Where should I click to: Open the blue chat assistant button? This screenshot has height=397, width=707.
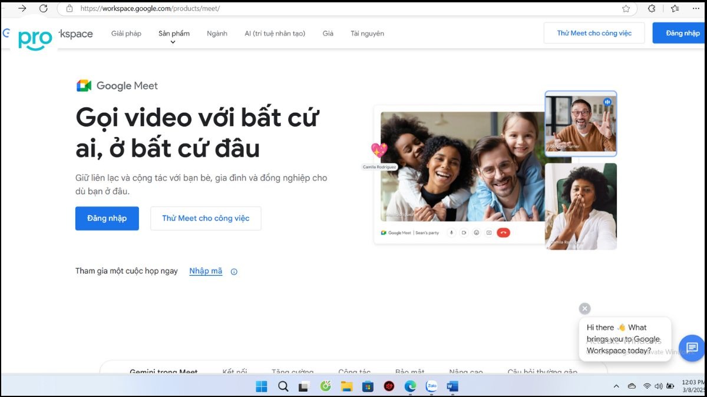[692, 348]
